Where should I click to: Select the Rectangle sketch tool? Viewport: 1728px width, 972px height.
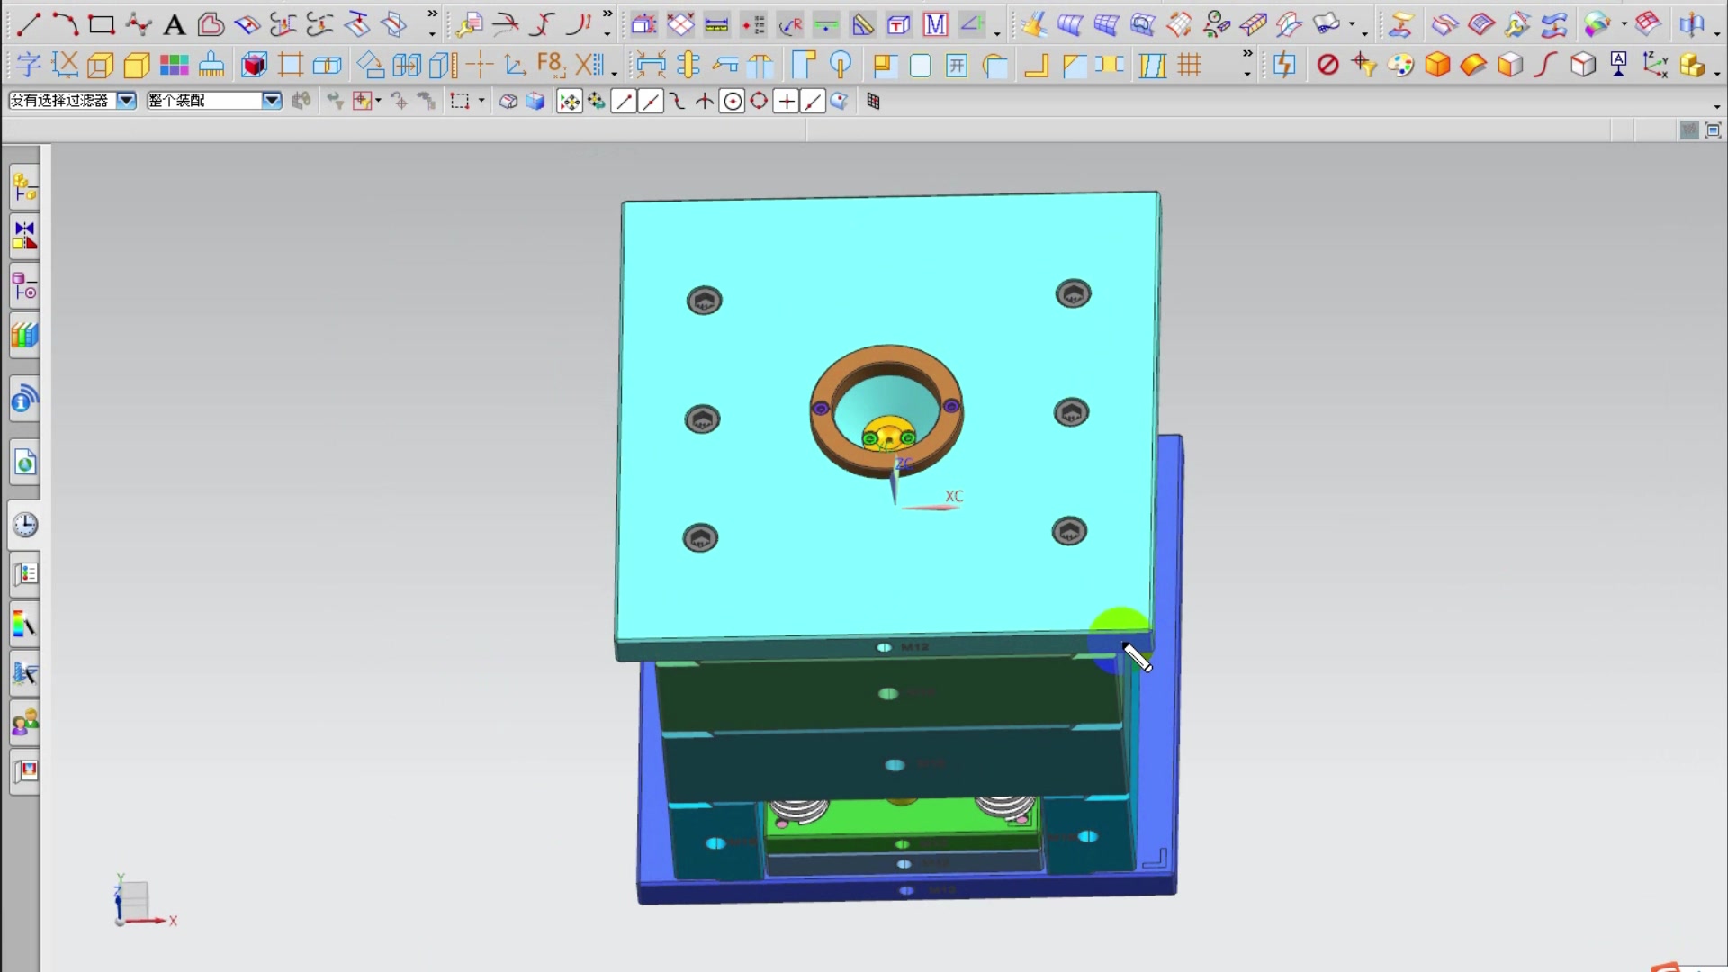(x=101, y=24)
